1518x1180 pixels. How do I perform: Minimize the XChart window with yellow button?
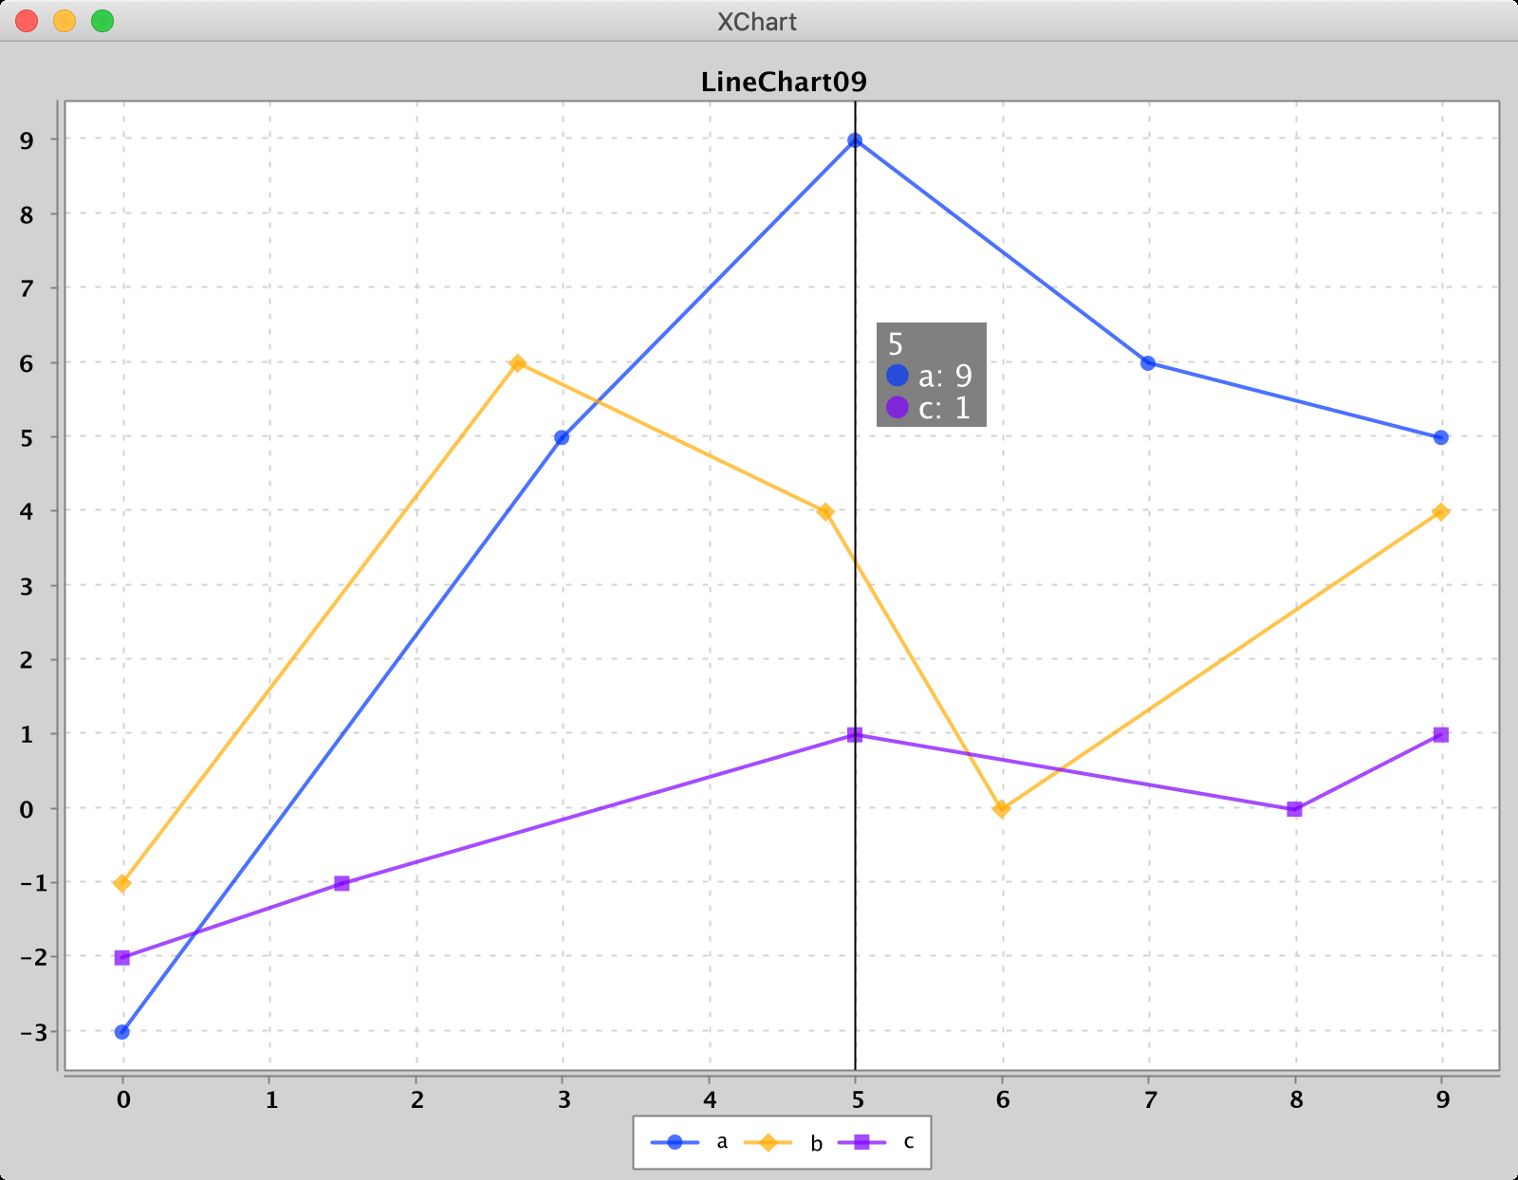[x=65, y=21]
